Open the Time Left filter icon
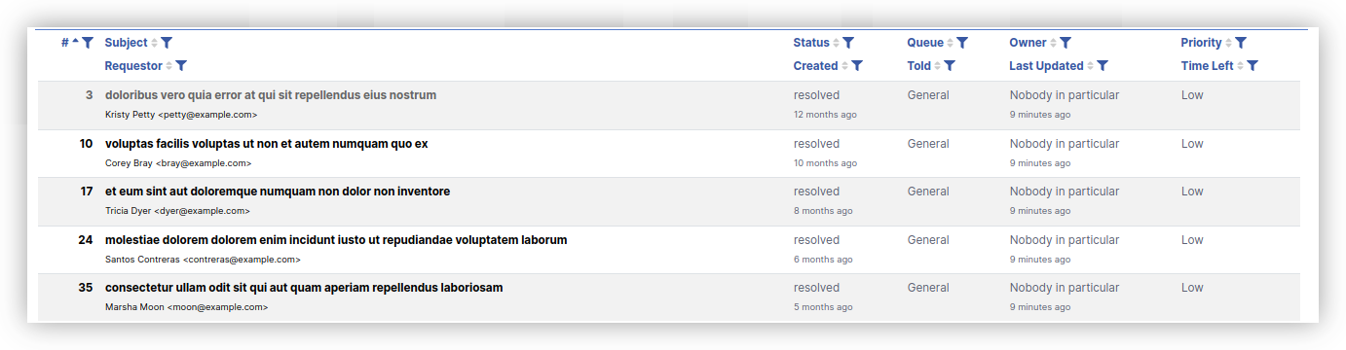1346x350 pixels. pyautogui.click(x=1253, y=66)
